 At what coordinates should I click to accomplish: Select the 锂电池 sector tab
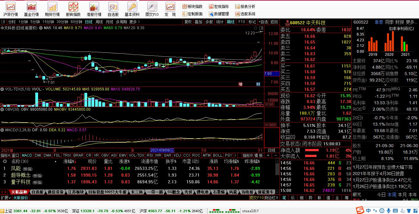(203, 192)
